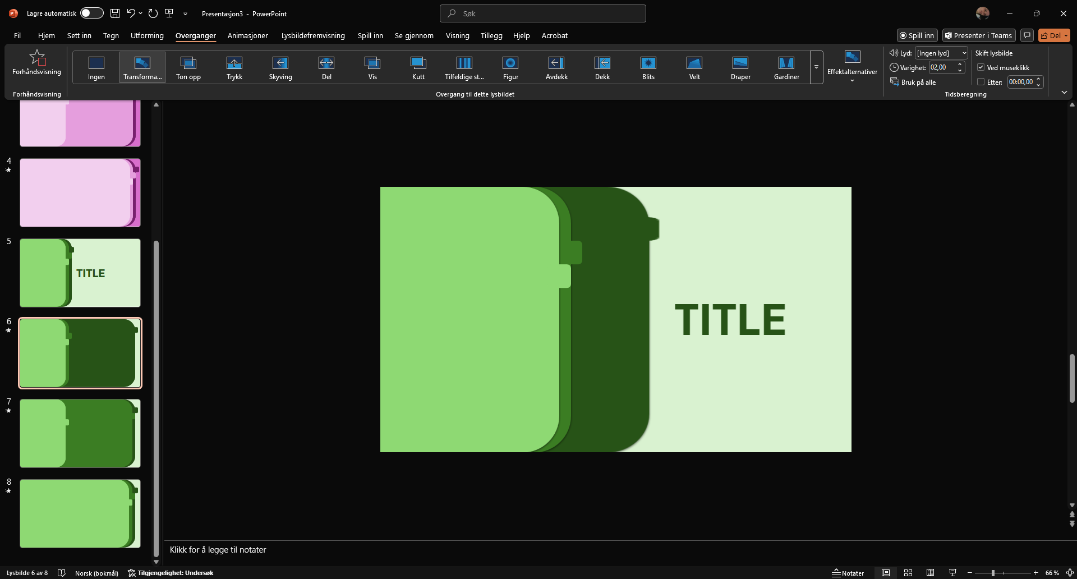Viewport: 1077px width, 579px height.
Task: Uncheck the Ved museklikk checkbox
Action: coord(981,67)
